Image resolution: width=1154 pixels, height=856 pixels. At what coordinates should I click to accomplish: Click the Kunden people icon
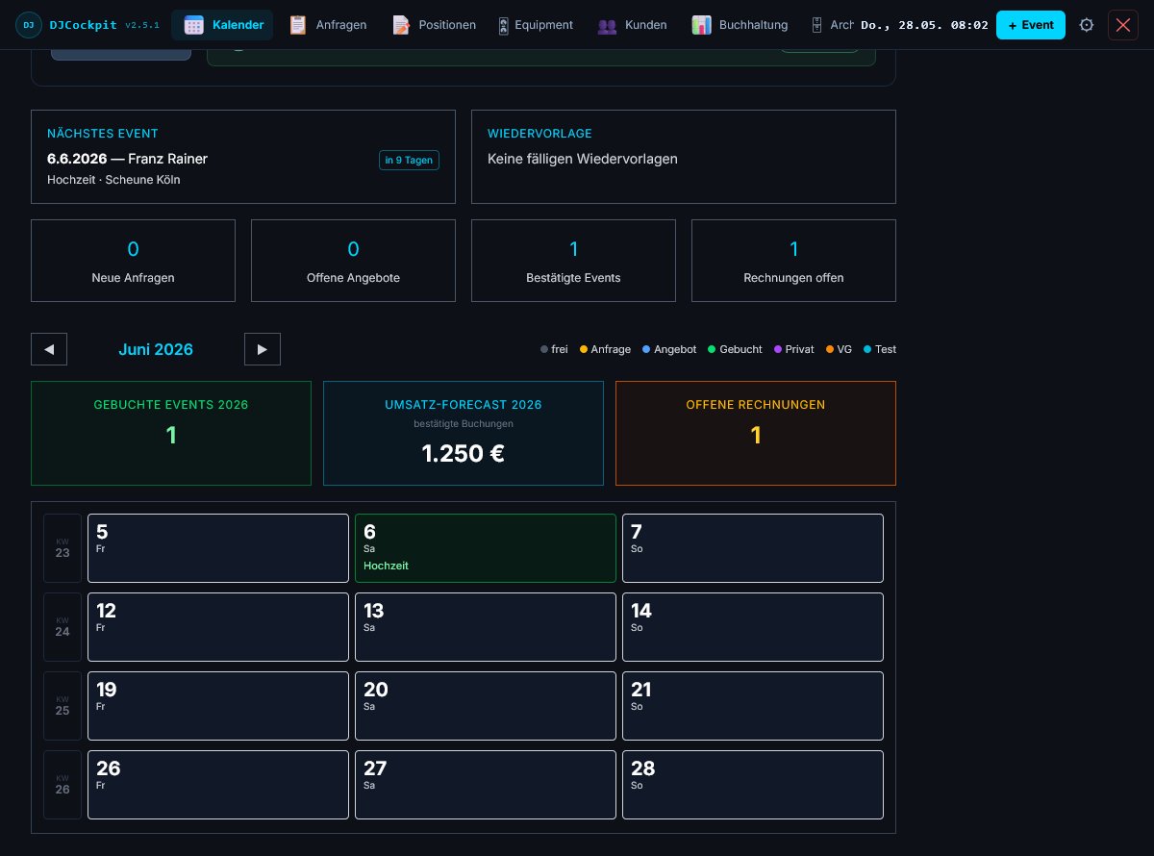coord(607,26)
